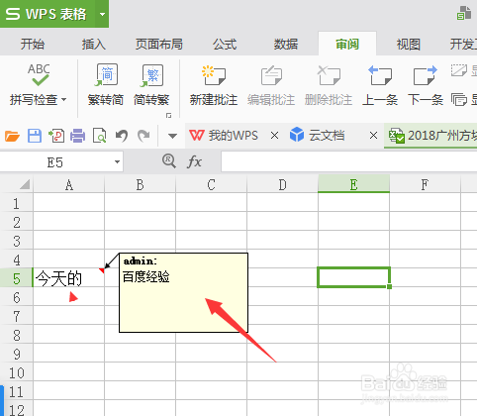Click the Name Box showing E5
Screen dimensions: 477x416
click(x=54, y=162)
